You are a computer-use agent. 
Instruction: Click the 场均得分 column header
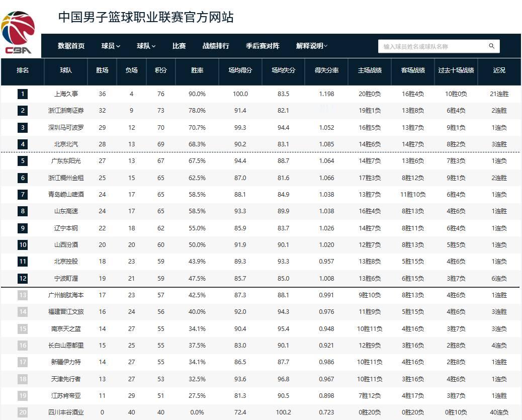point(240,71)
